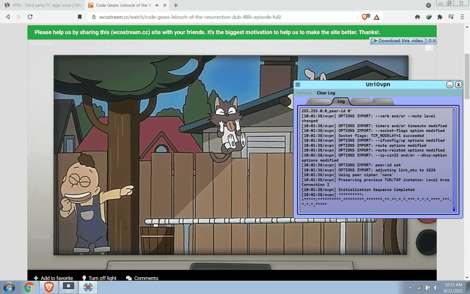Open the UniOvpn Options menu

click(304, 93)
